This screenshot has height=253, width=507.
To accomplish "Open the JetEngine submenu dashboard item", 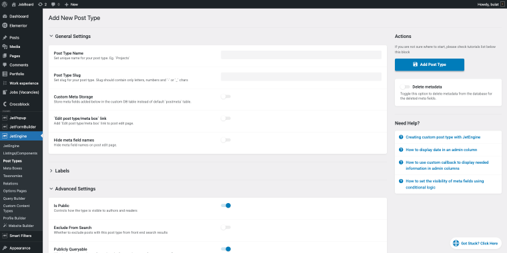I will [x=11, y=146].
